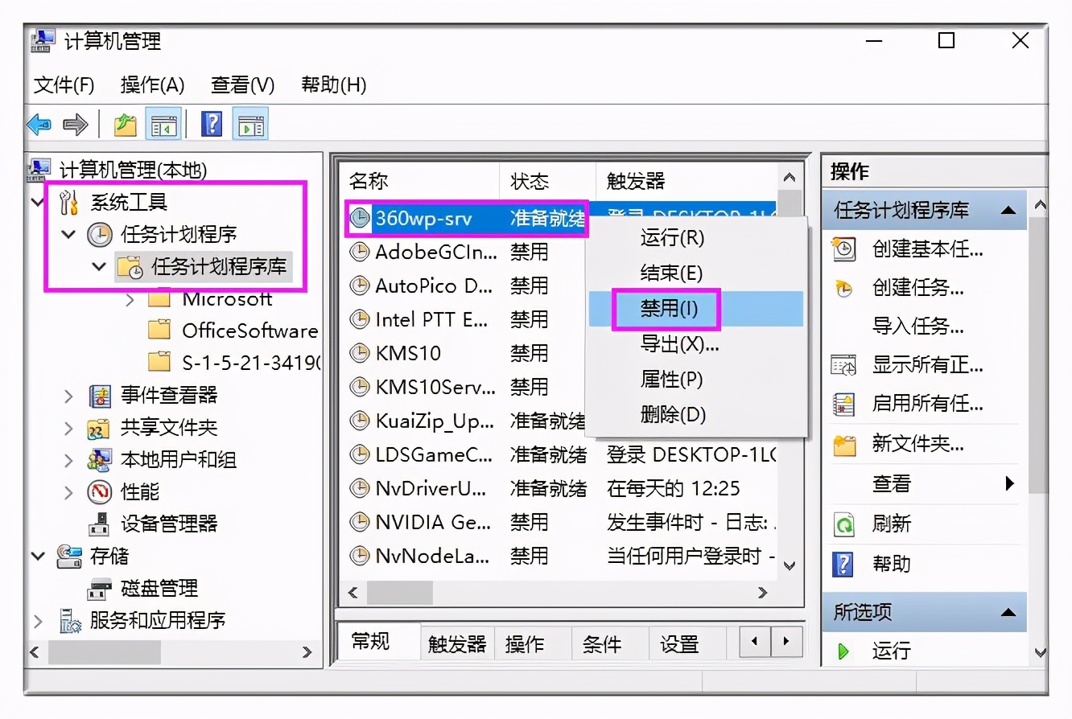Click 新文件夹 in the actions pane
The height and width of the screenshot is (719, 1072).
pos(917,444)
